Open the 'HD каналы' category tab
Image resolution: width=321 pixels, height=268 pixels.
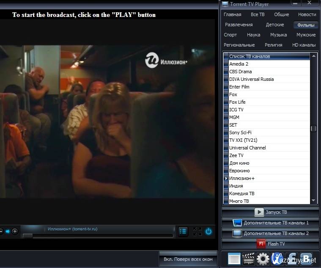304,45
